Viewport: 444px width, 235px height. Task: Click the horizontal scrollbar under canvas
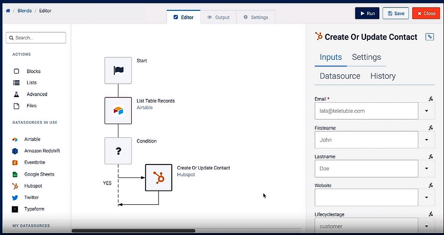pyautogui.click(x=133, y=231)
